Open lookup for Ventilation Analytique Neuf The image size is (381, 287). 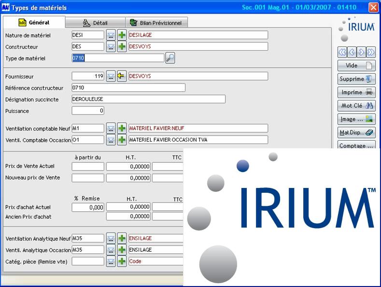tap(111, 238)
